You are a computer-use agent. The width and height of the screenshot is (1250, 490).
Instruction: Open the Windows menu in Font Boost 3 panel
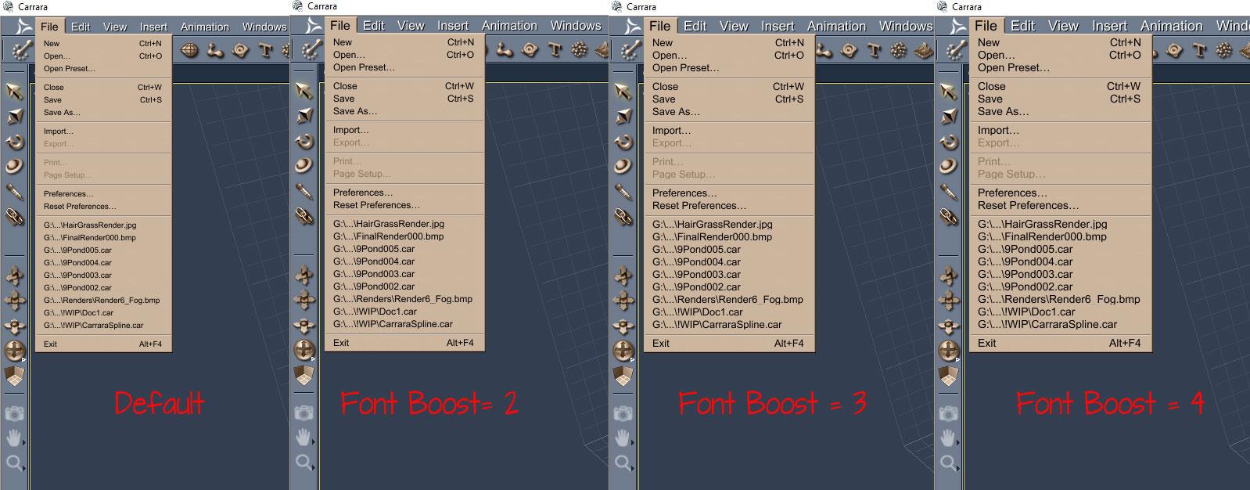coord(905,26)
